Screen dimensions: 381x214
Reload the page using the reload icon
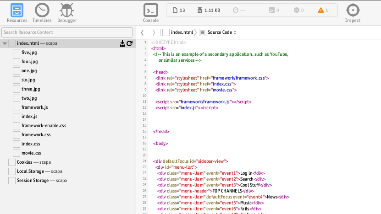(130, 43)
